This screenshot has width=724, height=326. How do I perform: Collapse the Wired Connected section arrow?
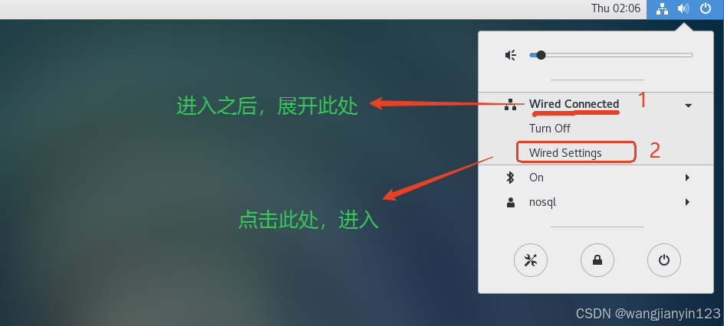[688, 106]
